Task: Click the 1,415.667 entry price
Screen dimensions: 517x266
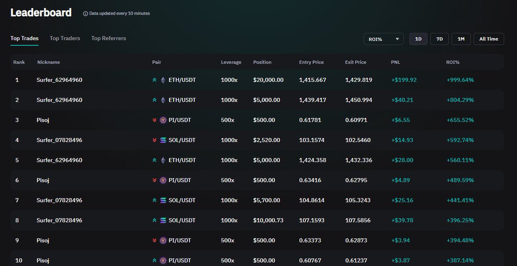Action: point(313,80)
